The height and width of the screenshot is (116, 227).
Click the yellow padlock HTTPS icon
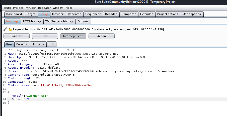pyautogui.click(x=10, y=29)
